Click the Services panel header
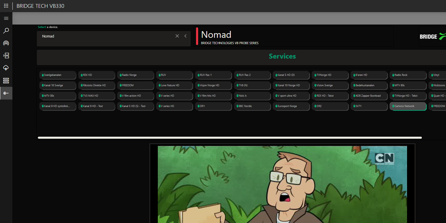The image size is (446, 223). [x=241, y=57]
